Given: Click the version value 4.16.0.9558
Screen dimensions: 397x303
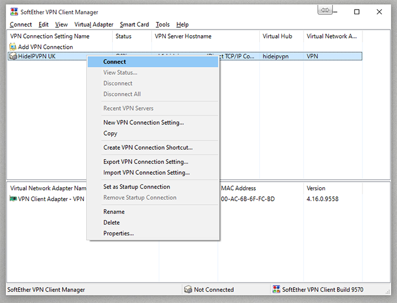Looking at the screenshot, I should click(x=323, y=199).
